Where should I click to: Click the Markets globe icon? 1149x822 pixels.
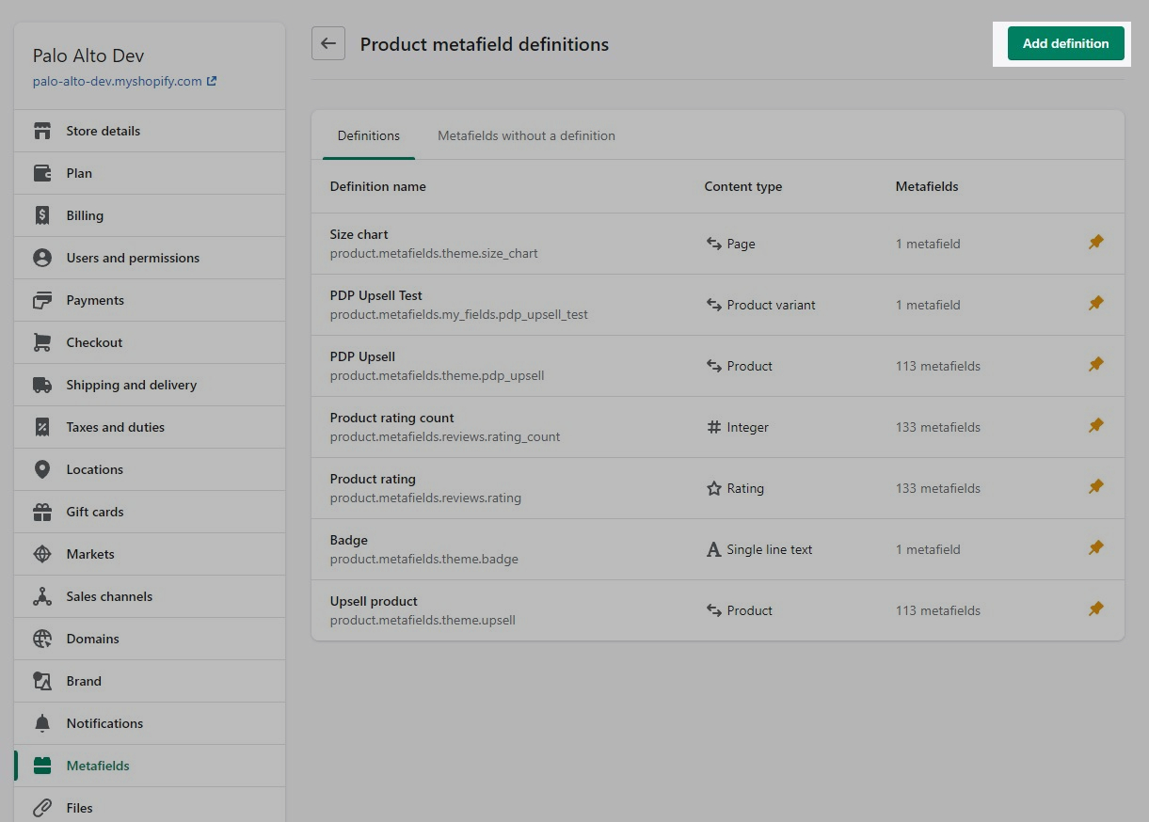tap(42, 554)
